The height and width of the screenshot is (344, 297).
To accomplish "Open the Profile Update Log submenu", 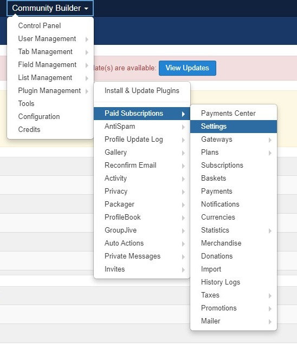I will 142,140.
